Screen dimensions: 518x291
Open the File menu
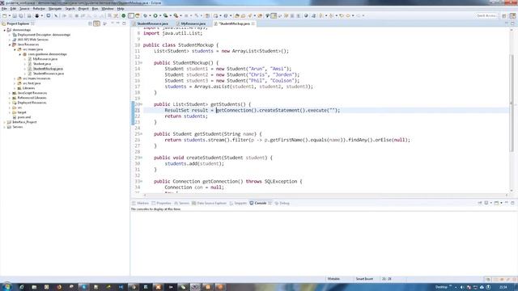(x=4, y=9)
